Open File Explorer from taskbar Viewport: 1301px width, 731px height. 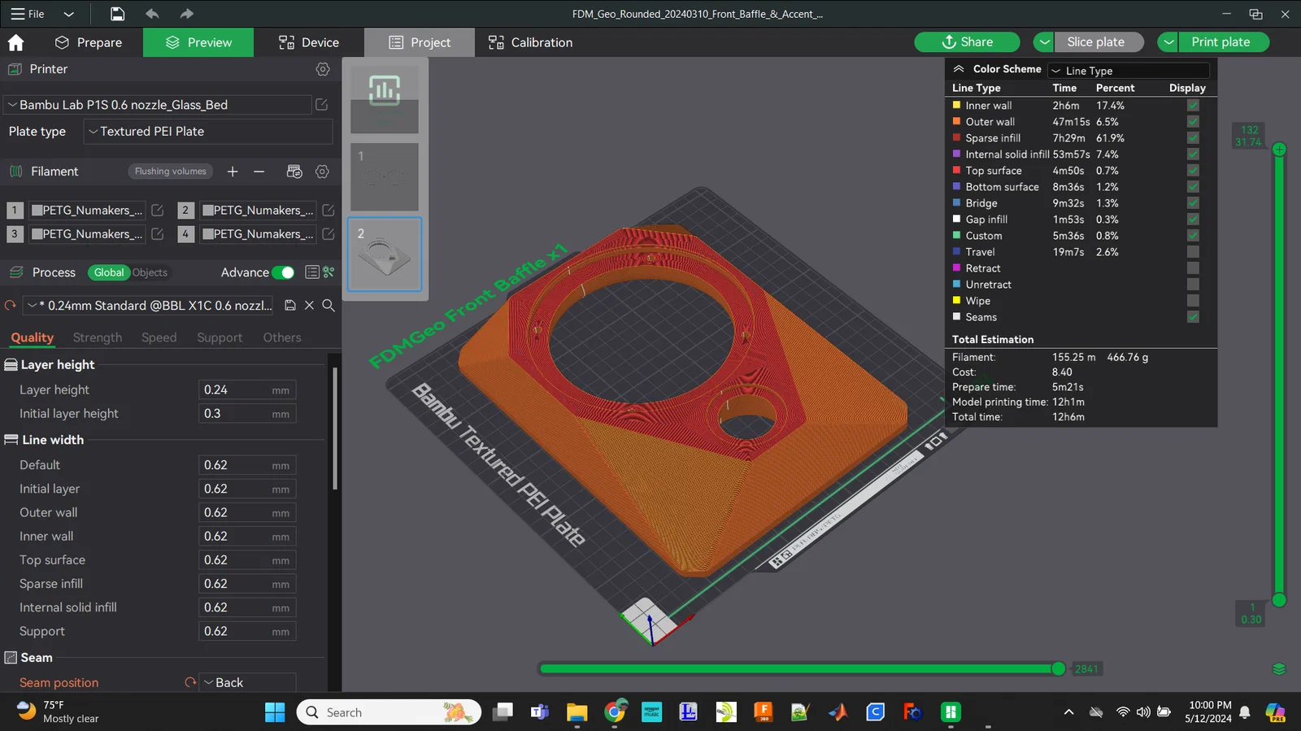577,712
